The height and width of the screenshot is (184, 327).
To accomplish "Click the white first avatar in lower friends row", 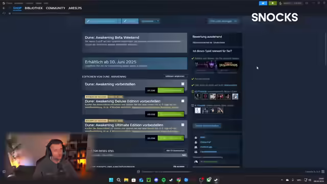I will pyautogui.click(x=198, y=110).
